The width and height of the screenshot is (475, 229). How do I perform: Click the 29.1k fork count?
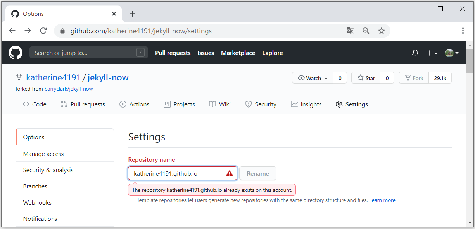pyautogui.click(x=440, y=78)
